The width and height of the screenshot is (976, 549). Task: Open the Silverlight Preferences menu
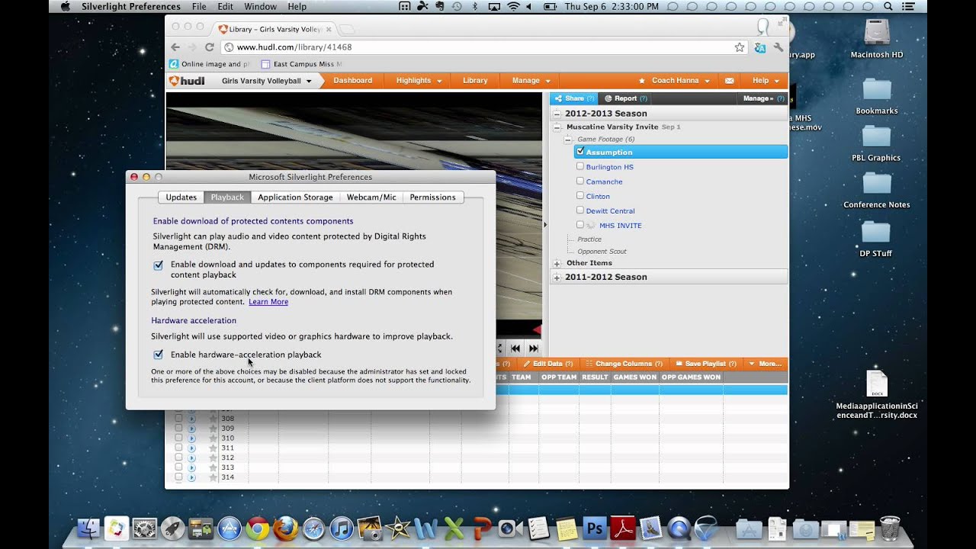[x=131, y=7]
